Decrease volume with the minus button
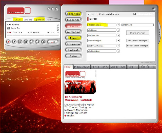Image resolution: width=162 pixels, height=133 pixels. [x=49, y=42]
